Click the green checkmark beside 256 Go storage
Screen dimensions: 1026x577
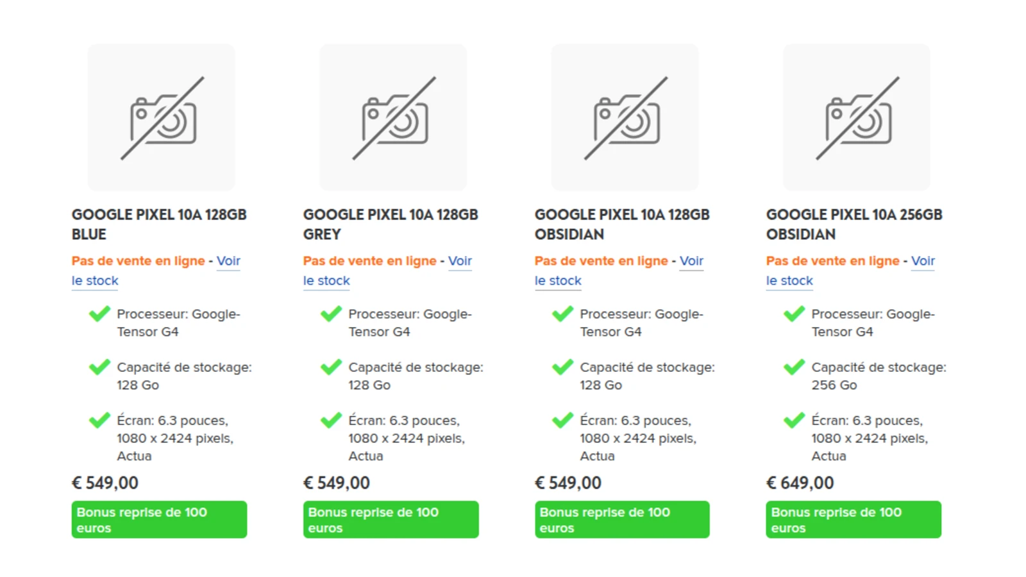(x=794, y=367)
